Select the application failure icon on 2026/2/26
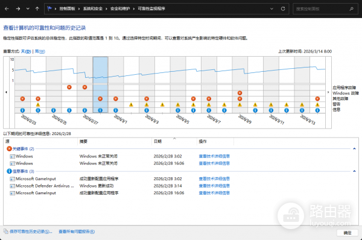This screenshot has width=362, height=240. pyautogui.click(x=69, y=87)
